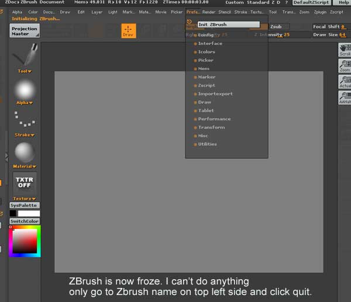
Task: Expand the Icolors submenu
Action: pos(205,52)
